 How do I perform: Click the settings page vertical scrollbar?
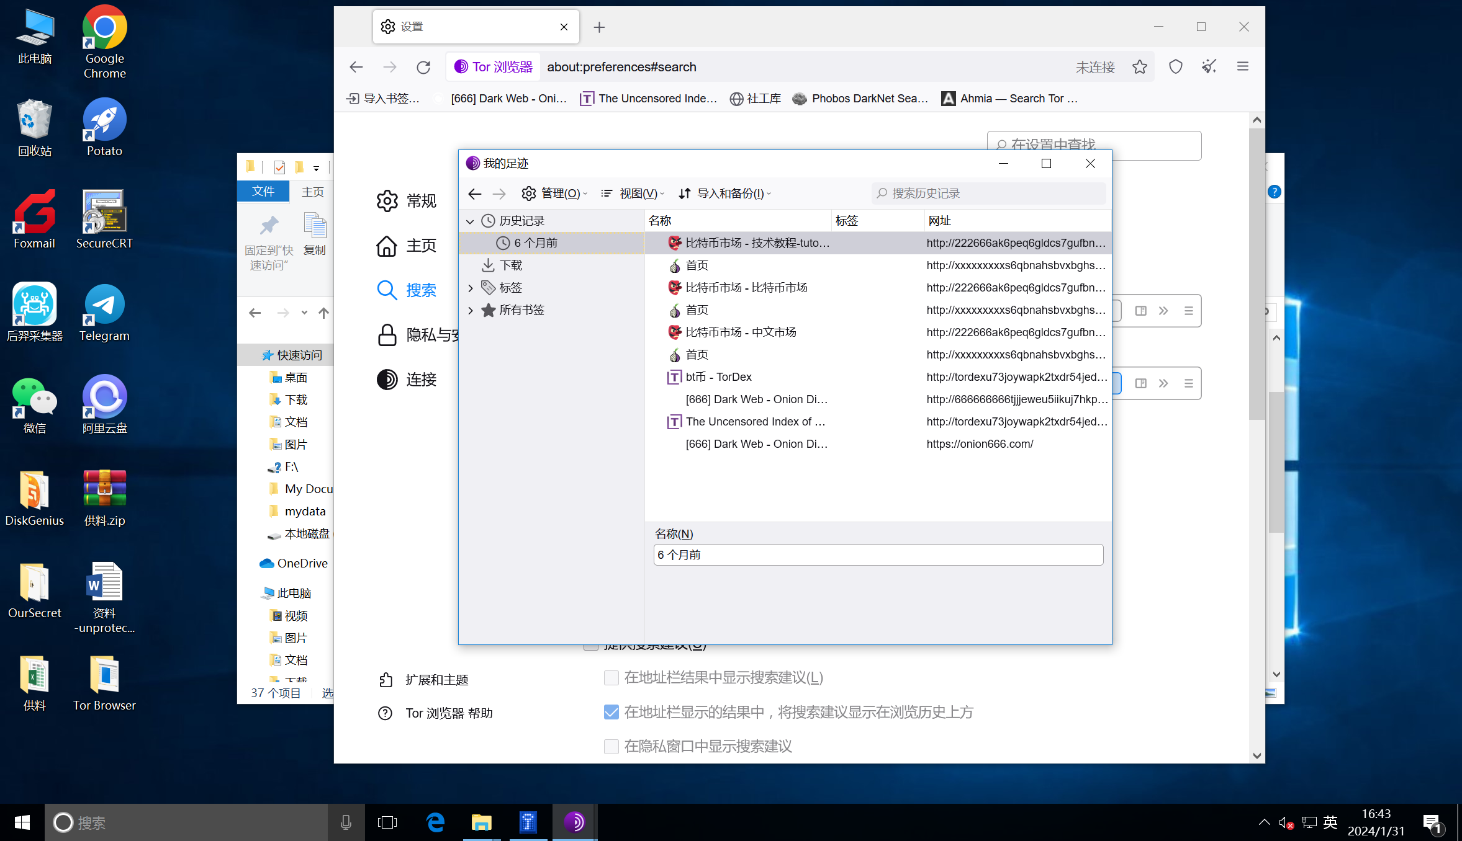click(x=1257, y=273)
